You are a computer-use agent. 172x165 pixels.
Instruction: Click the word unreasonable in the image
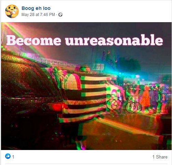tap(114, 40)
